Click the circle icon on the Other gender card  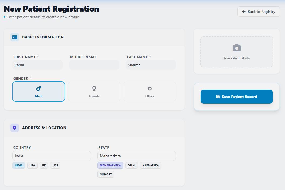point(150,88)
